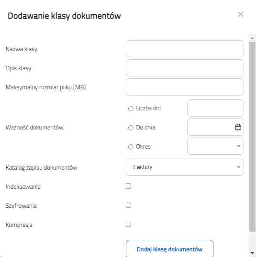
Task: Enable the Szyfrowanie checkbox
Action: click(x=128, y=205)
